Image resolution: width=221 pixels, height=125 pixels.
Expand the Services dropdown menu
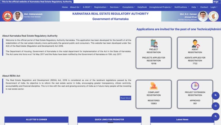(115, 7)
